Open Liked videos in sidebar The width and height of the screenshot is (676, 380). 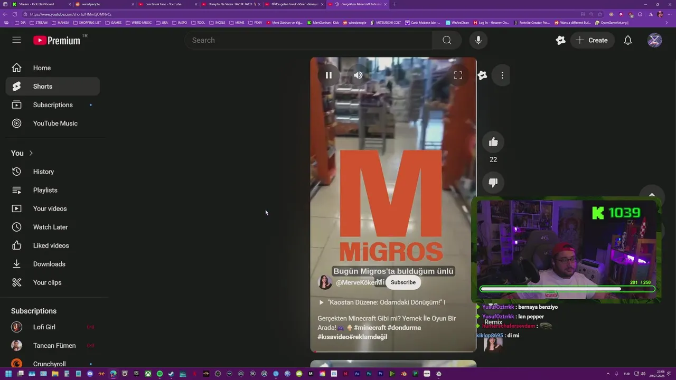click(53, 245)
